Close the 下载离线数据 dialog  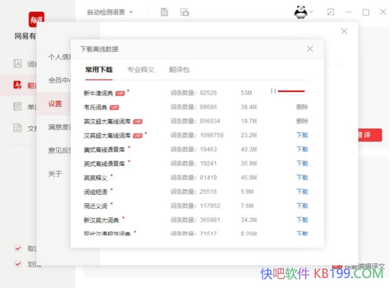coord(310,49)
